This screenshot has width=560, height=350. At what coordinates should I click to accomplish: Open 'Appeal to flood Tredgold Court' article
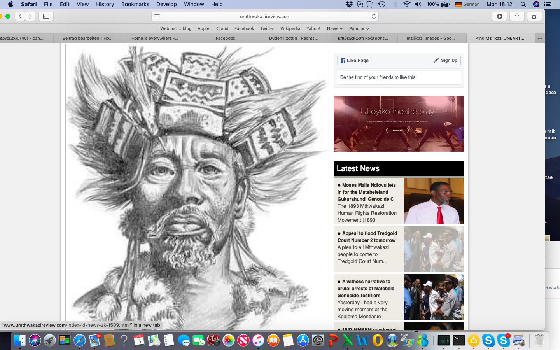367,237
